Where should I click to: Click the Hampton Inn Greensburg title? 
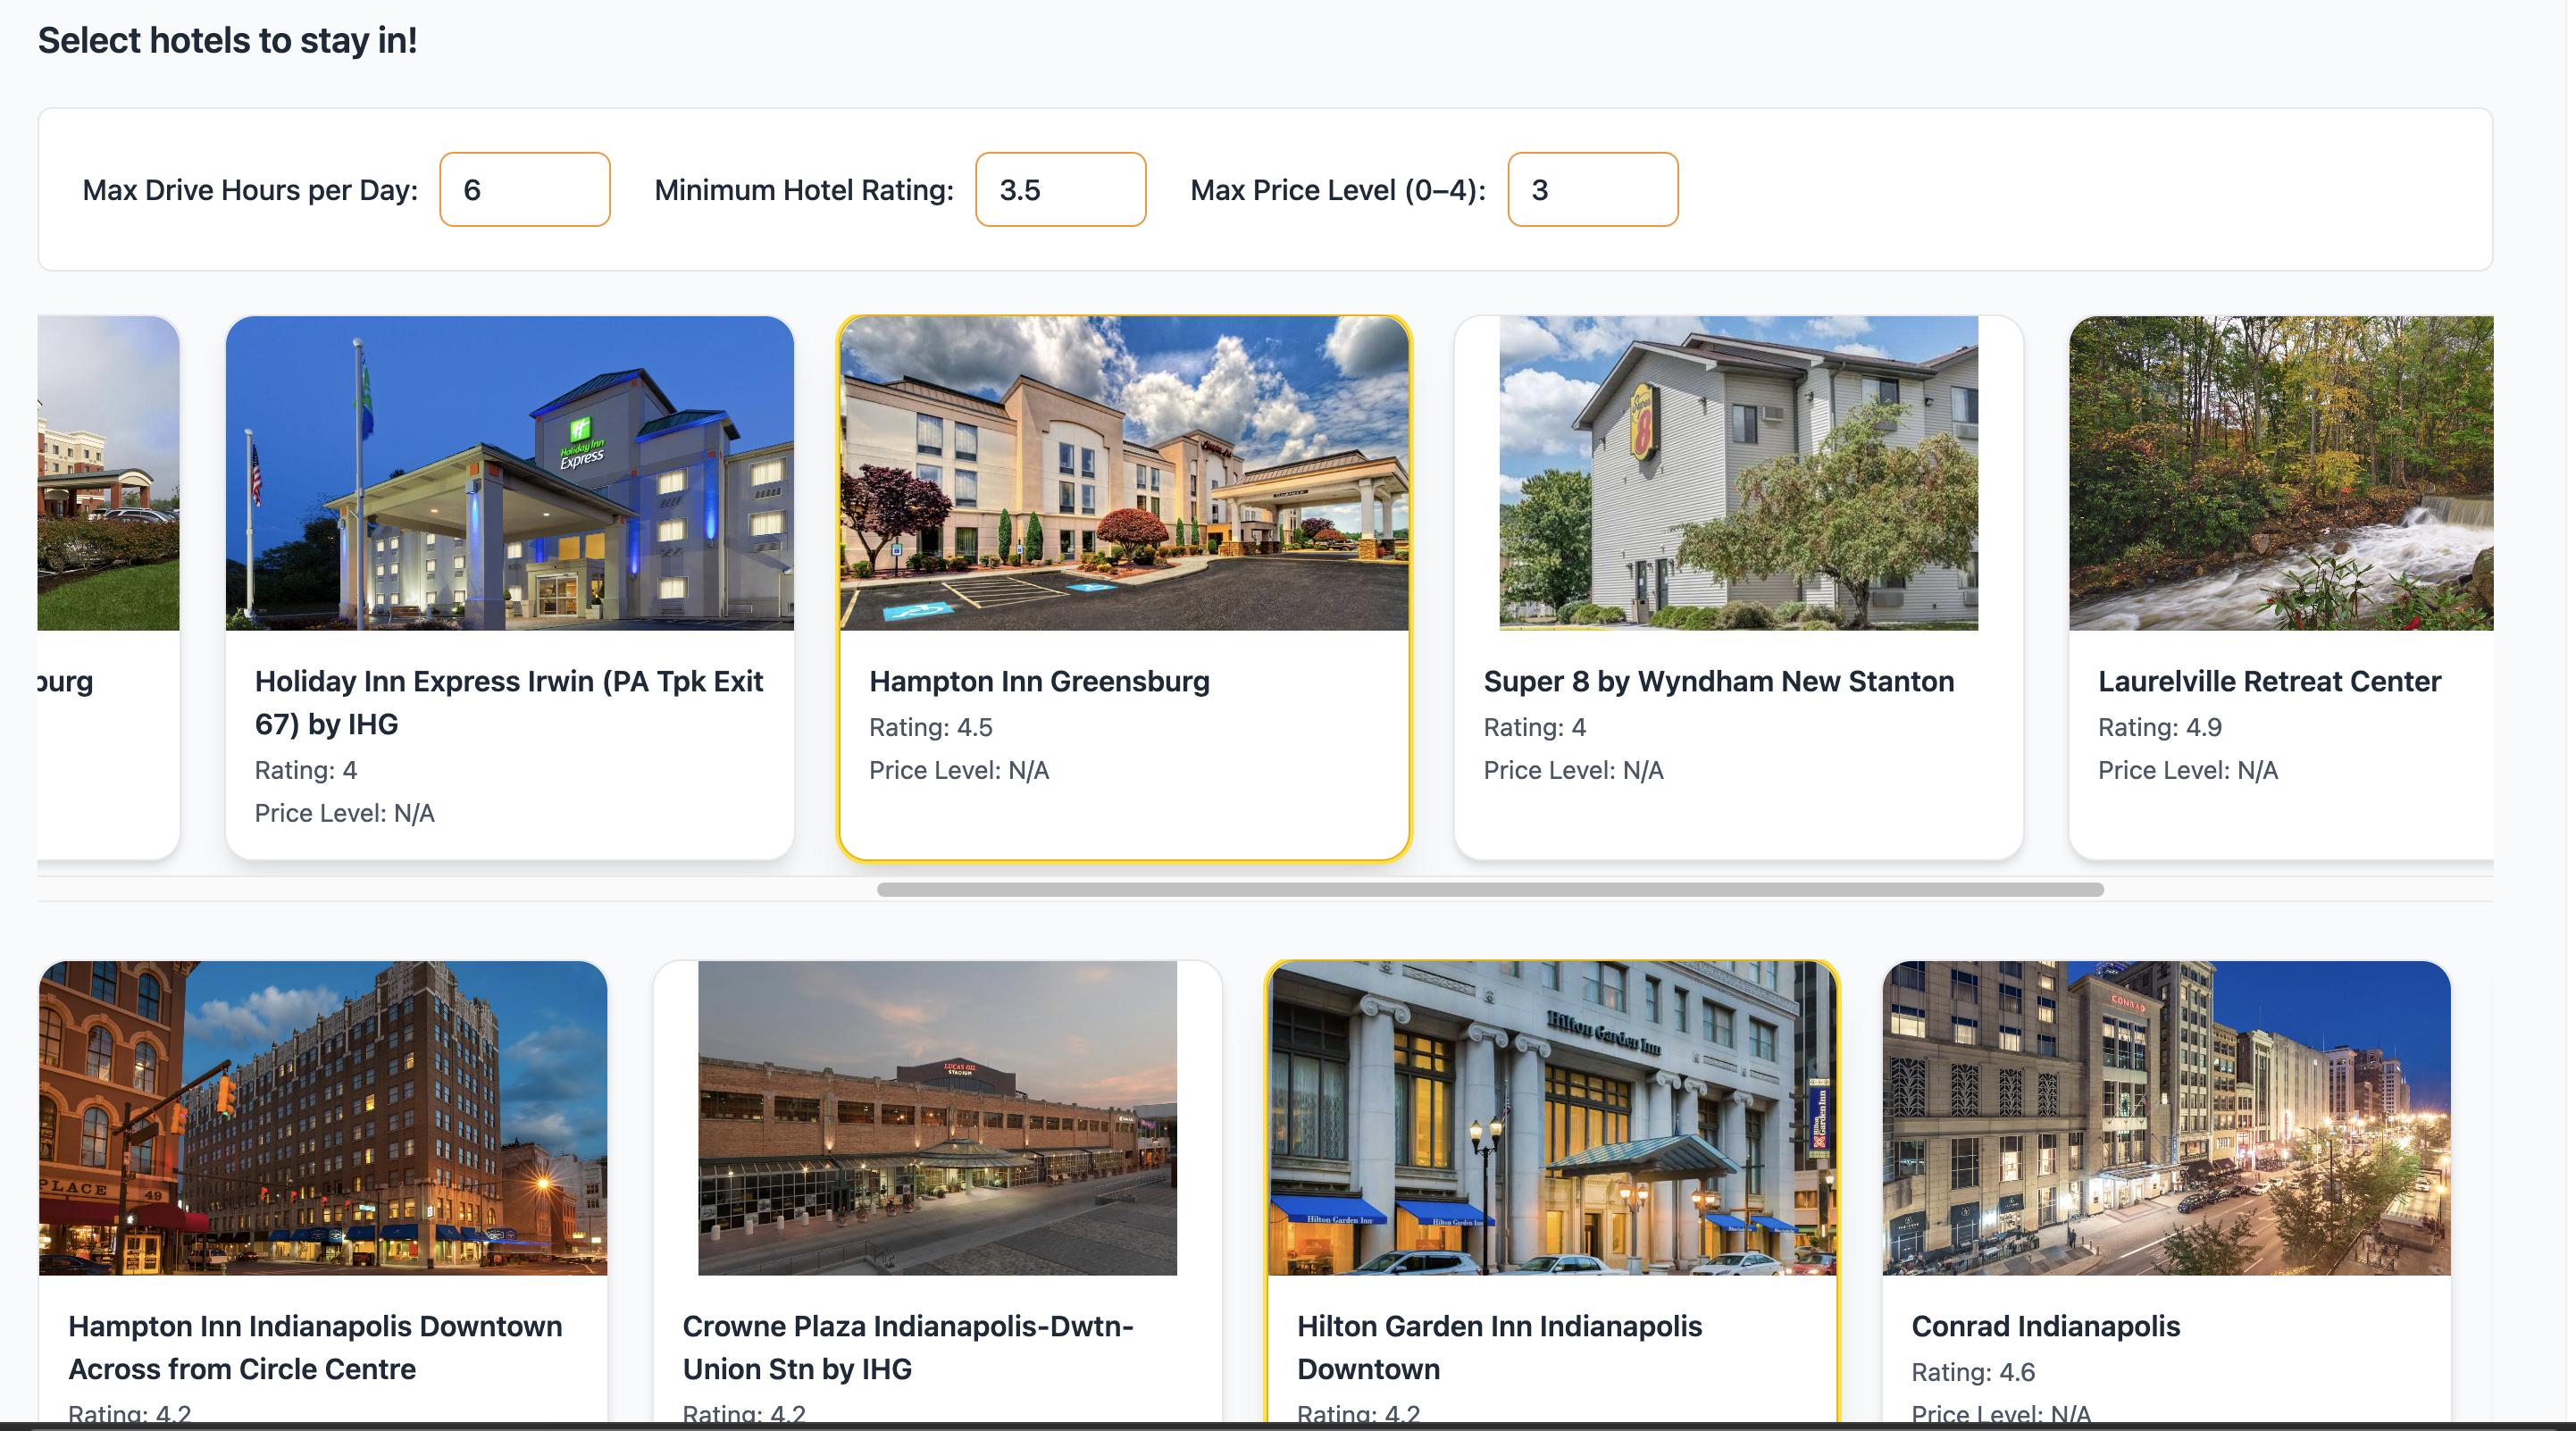point(1039,681)
